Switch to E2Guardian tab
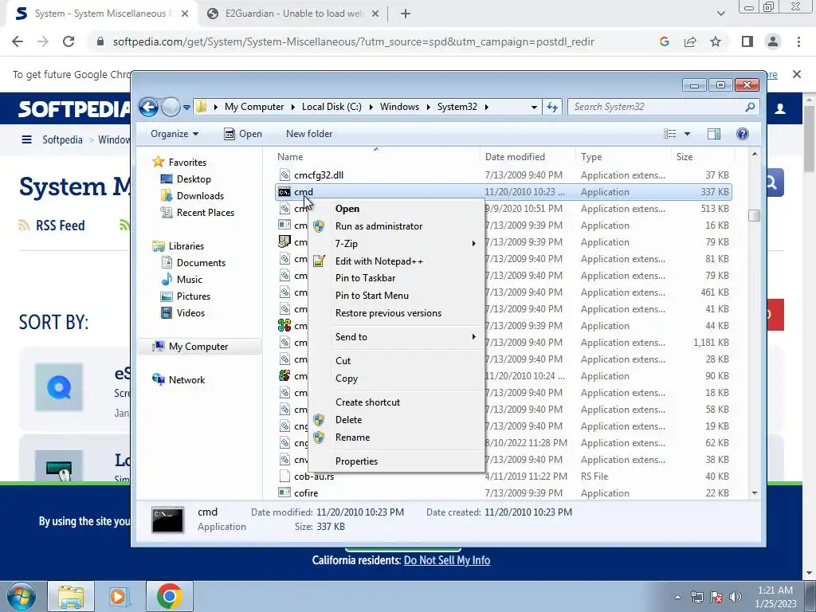 [x=293, y=14]
